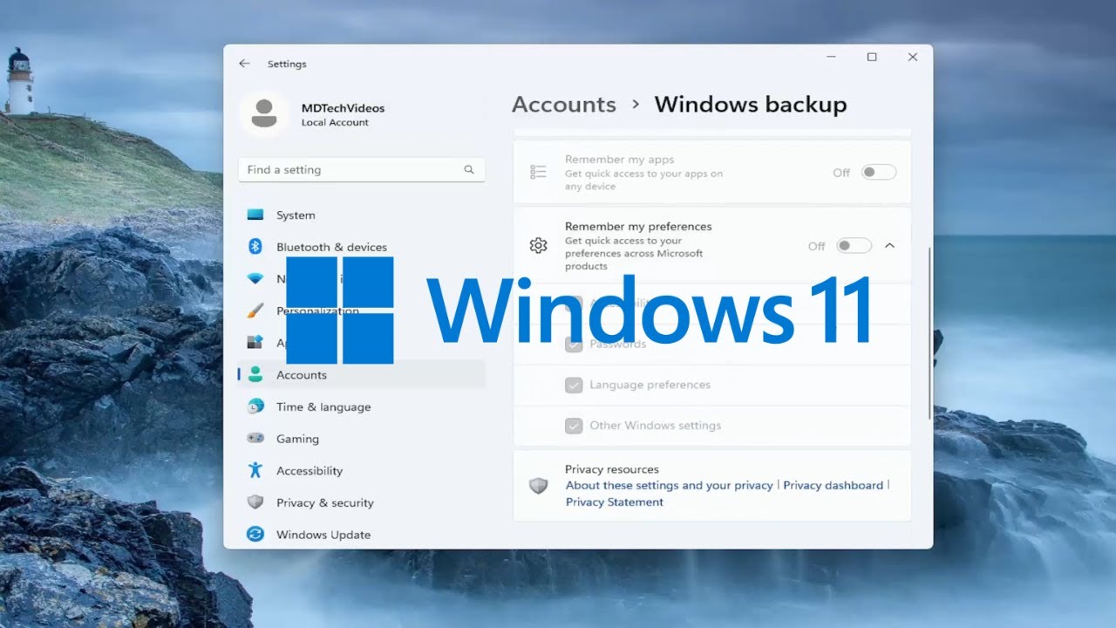
Task: Open Time & language category
Action: point(361,406)
